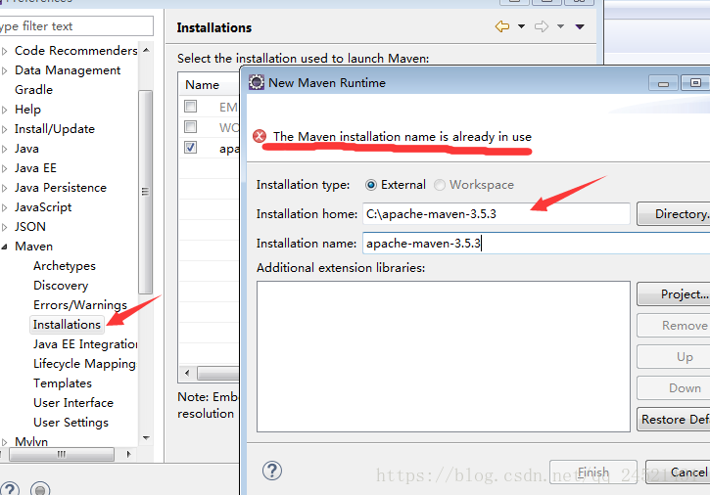Click the Restore Defaults button
The height and width of the screenshot is (495, 710).
click(x=674, y=420)
